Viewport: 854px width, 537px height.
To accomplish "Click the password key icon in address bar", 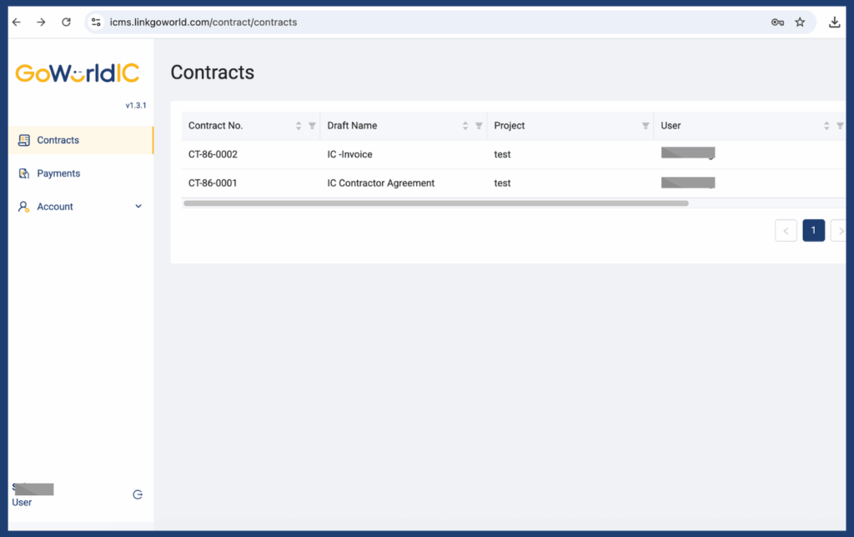I will tap(777, 23).
